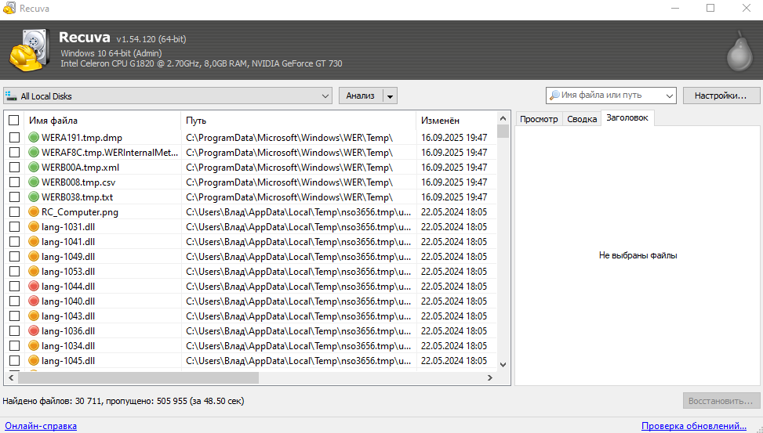763x433 pixels.
Task: Sort by the Изменён column header
Action: [456, 120]
